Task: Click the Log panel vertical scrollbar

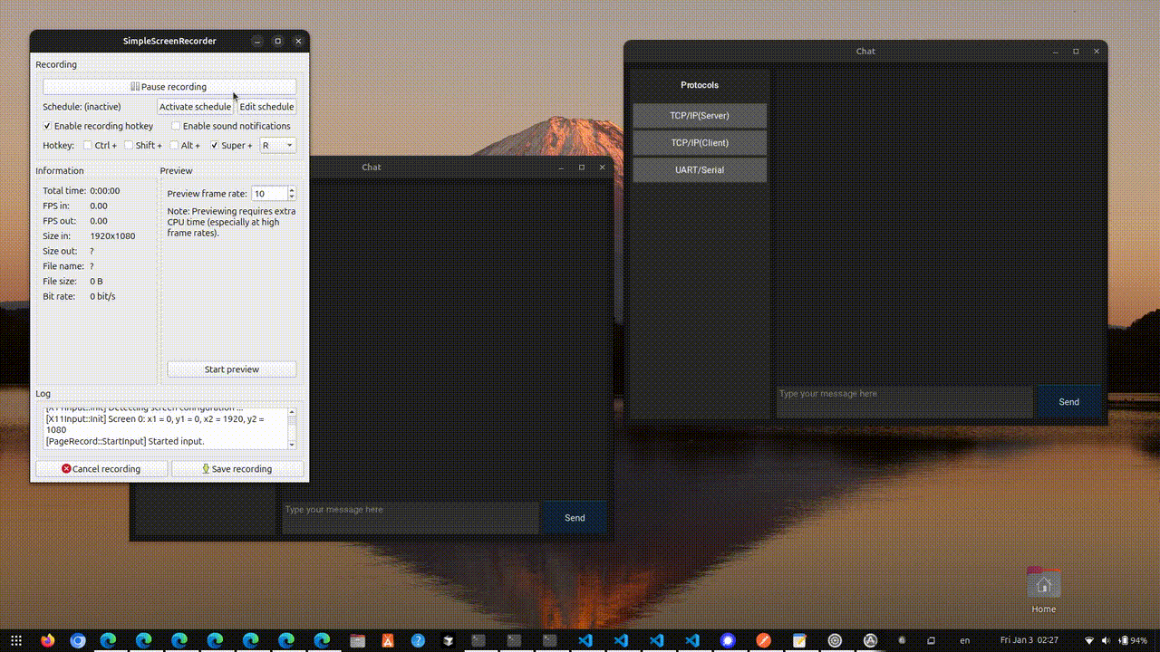Action: [292, 428]
